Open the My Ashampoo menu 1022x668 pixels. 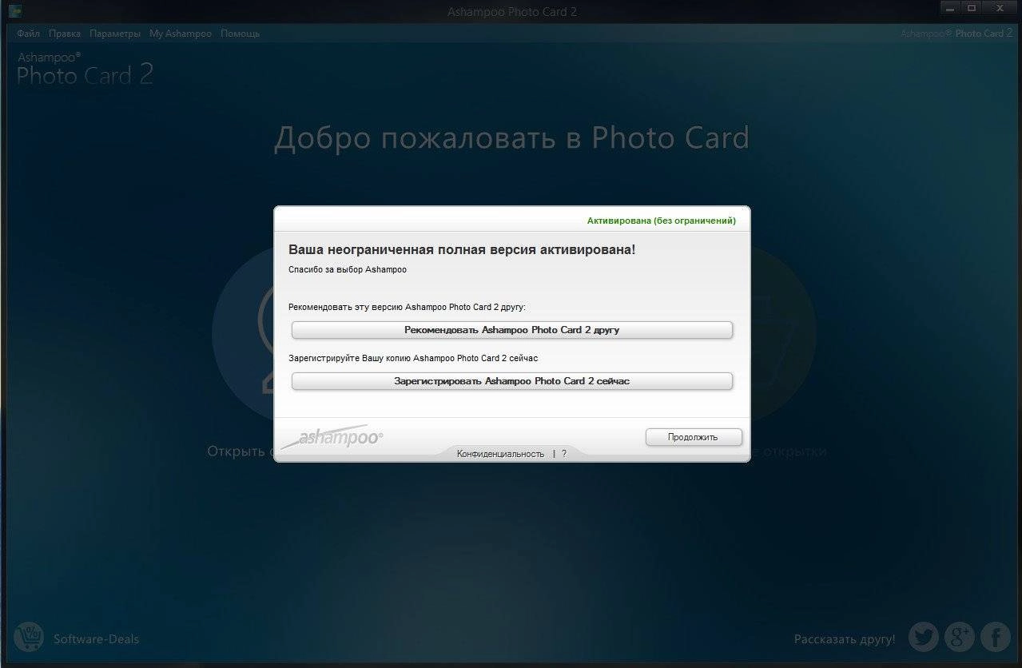(x=181, y=34)
